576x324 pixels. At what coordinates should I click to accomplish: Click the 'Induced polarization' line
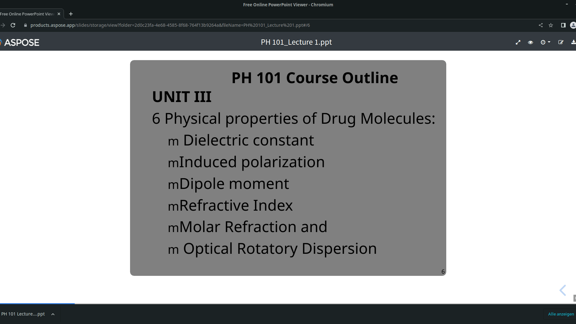click(252, 162)
